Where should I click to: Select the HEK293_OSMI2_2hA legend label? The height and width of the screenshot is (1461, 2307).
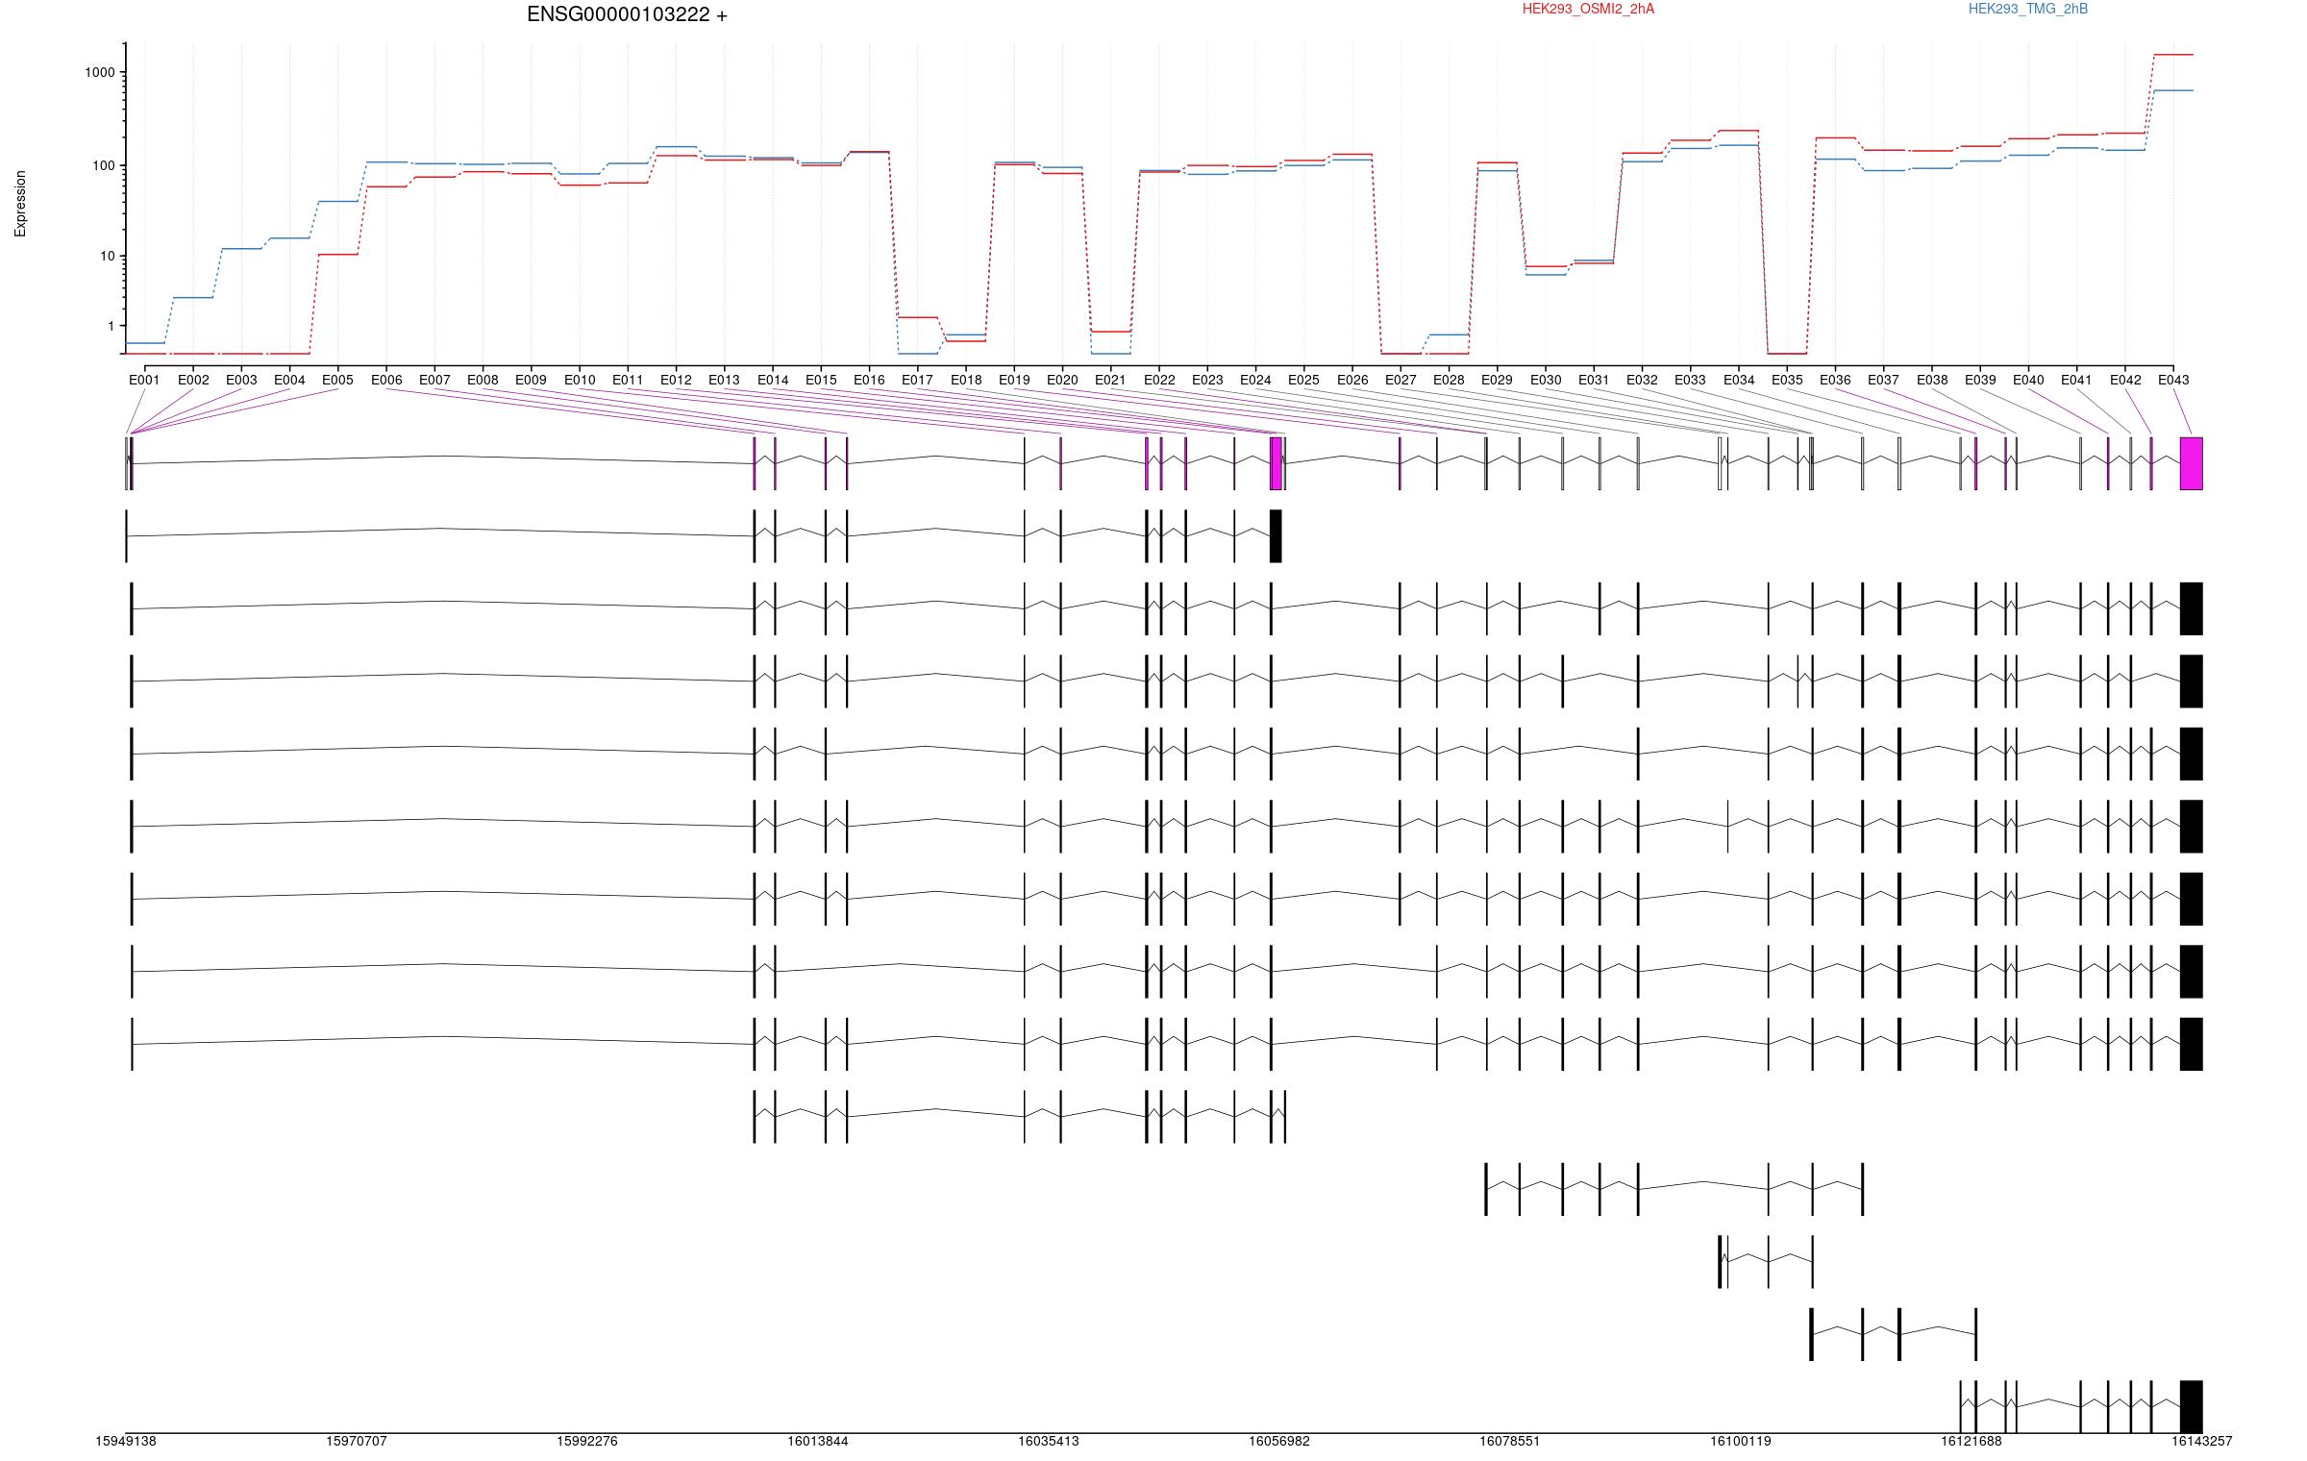coord(1588,9)
